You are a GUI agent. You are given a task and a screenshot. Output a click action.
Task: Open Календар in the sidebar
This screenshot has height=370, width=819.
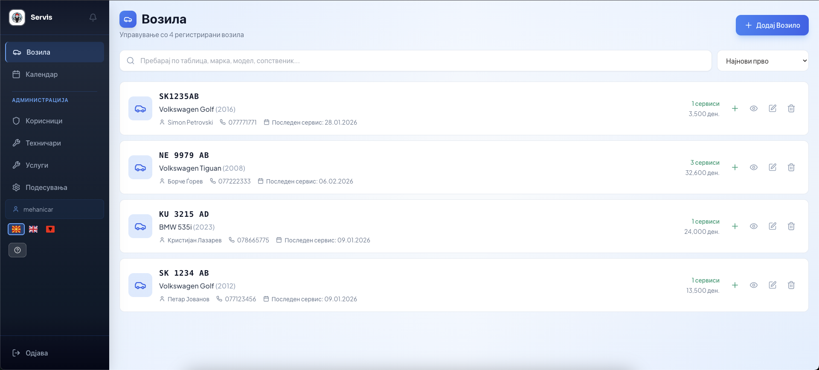pos(55,74)
